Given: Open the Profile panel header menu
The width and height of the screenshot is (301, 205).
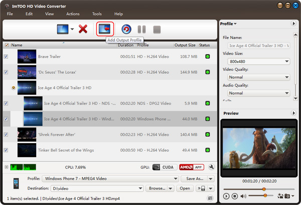Looking at the screenshot, I should 228,24.
